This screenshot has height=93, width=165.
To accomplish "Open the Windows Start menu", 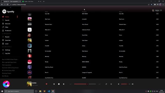I will click(x=2, y=91).
